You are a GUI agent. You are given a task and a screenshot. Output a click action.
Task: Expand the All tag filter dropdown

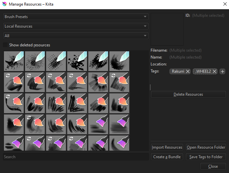(76, 36)
